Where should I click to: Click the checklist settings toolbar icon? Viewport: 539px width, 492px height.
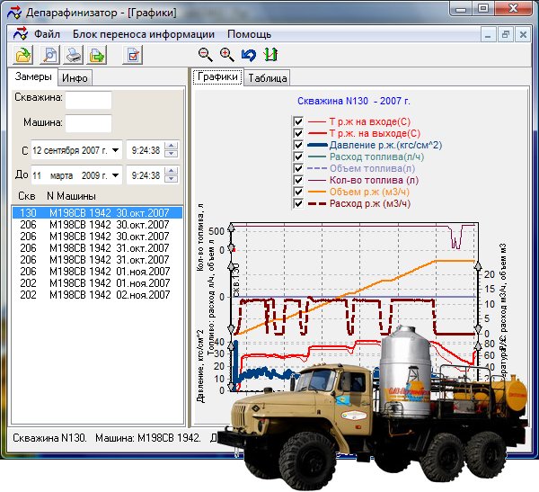pos(133,56)
